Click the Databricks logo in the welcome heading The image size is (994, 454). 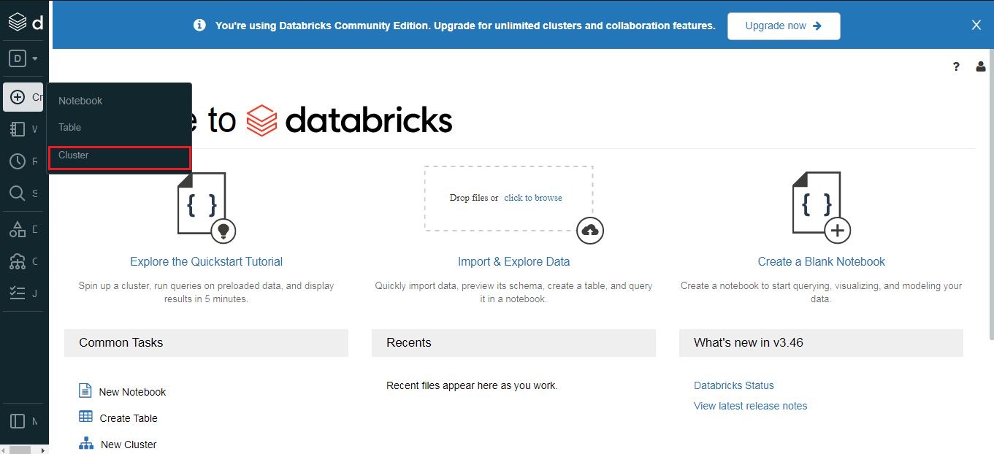(x=349, y=120)
